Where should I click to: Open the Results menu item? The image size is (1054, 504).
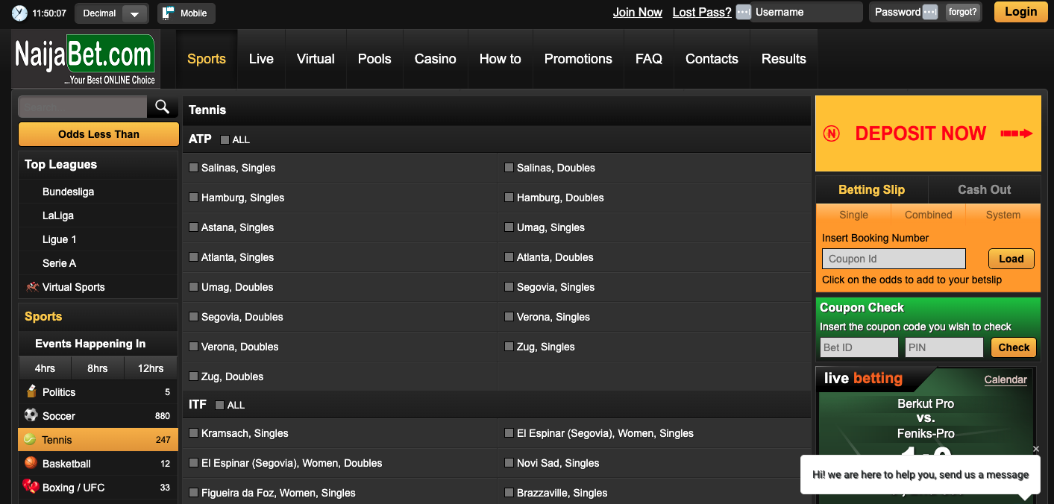pyautogui.click(x=784, y=59)
